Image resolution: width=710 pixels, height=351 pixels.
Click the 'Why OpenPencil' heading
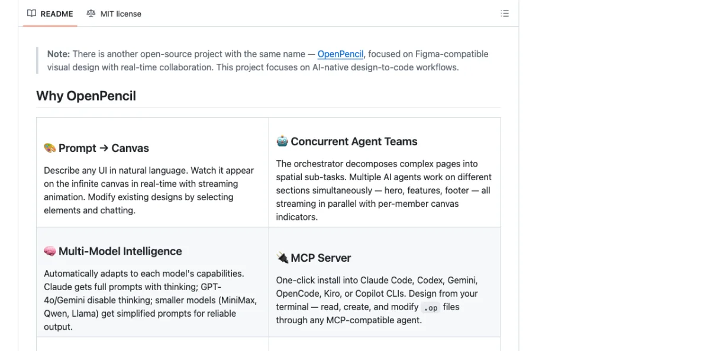pyautogui.click(x=86, y=96)
